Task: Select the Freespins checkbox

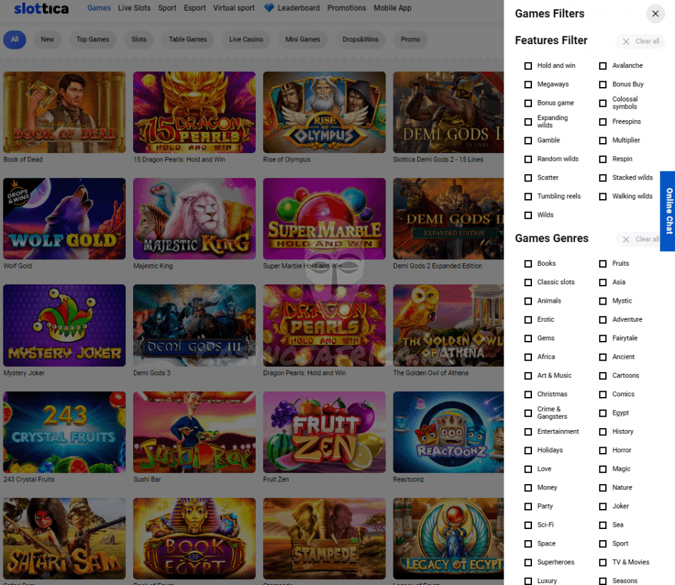Action: 603,122
